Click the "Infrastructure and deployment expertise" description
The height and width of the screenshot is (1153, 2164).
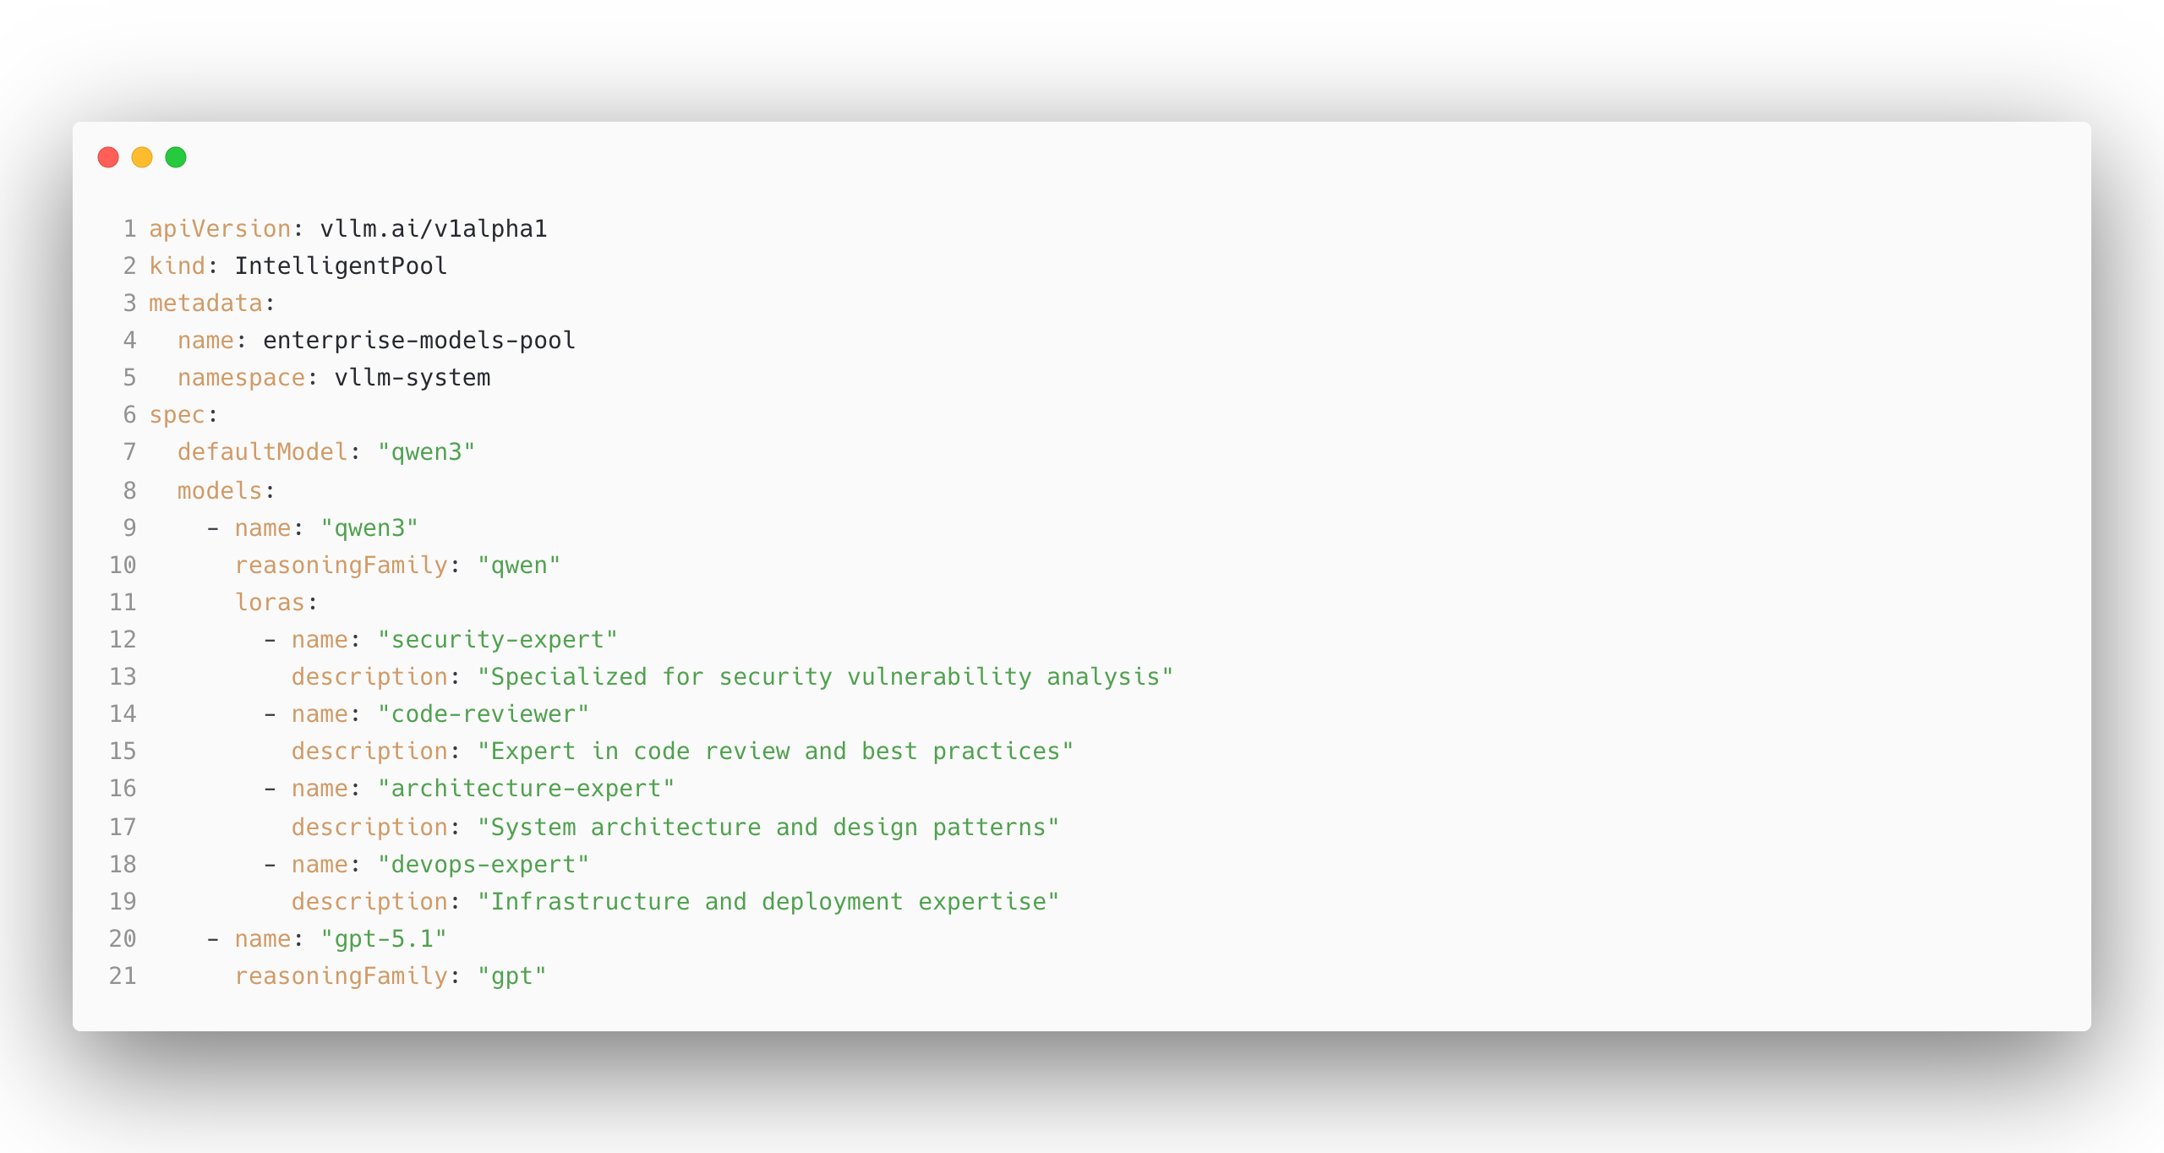point(768,902)
